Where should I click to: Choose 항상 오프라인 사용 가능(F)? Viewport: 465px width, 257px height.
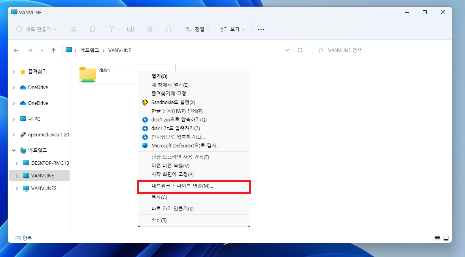coord(194,157)
